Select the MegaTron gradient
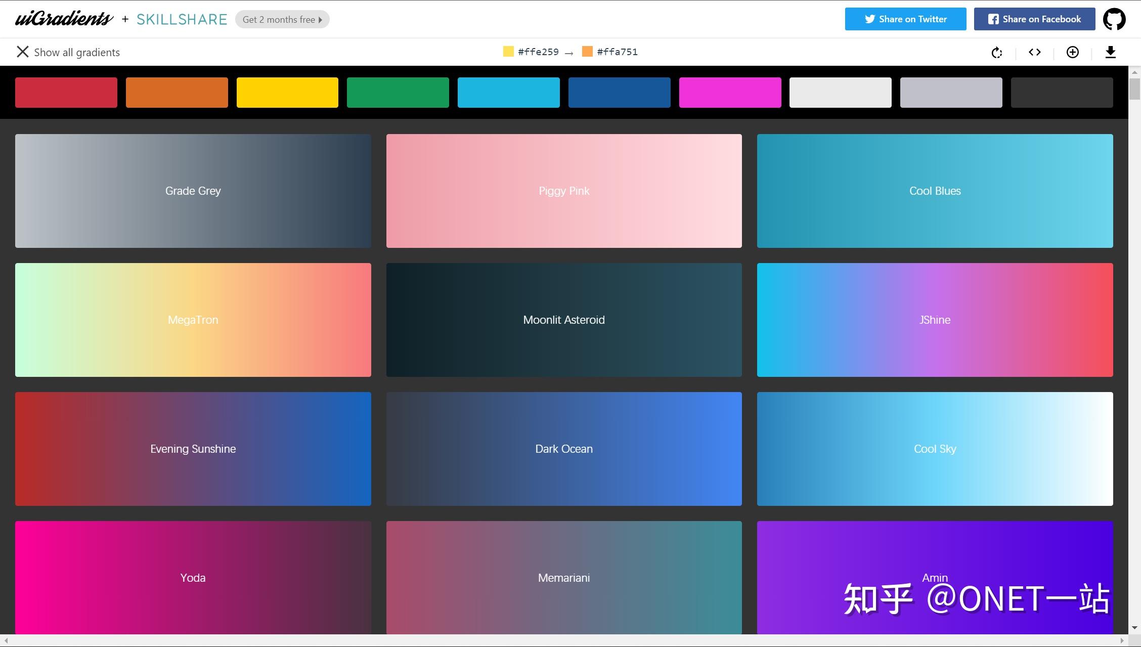Image resolution: width=1141 pixels, height=647 pixels. point(193,320)
